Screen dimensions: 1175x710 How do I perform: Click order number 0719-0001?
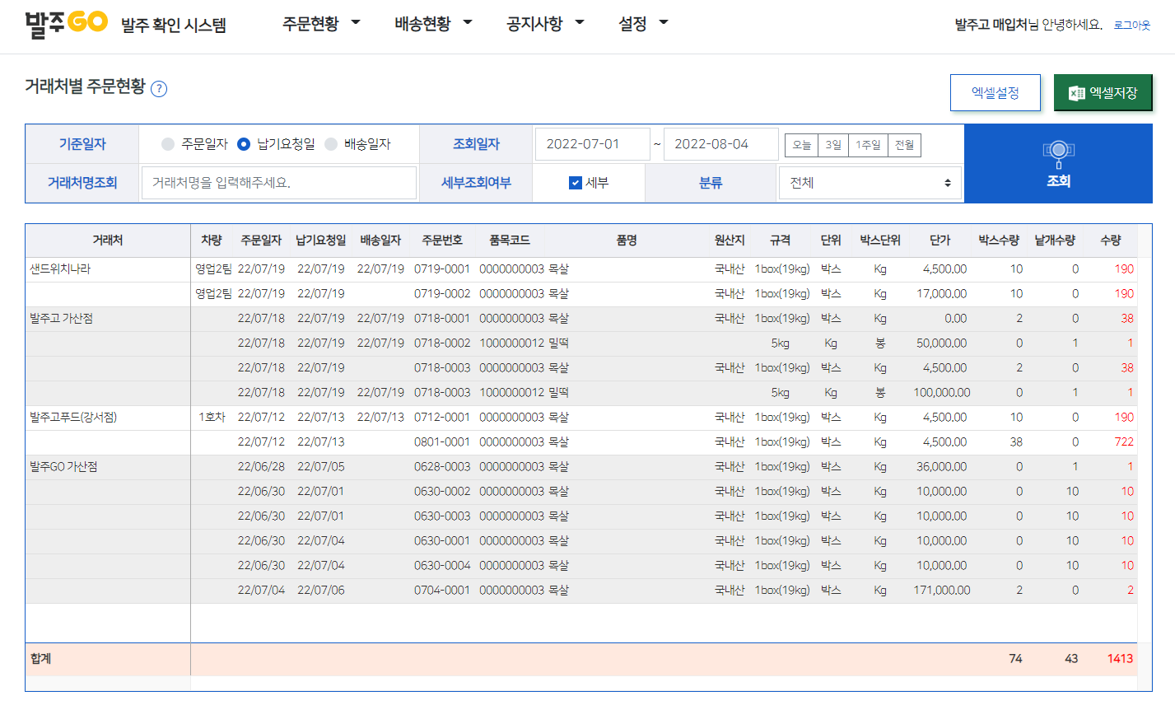coord(442,269)
